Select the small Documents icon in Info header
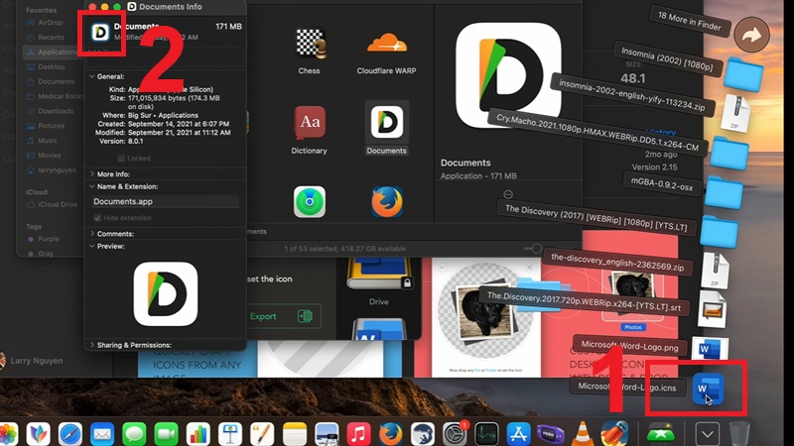Image resolution: width=794 pixels, height=446 pixels. (x=100, y=33)
